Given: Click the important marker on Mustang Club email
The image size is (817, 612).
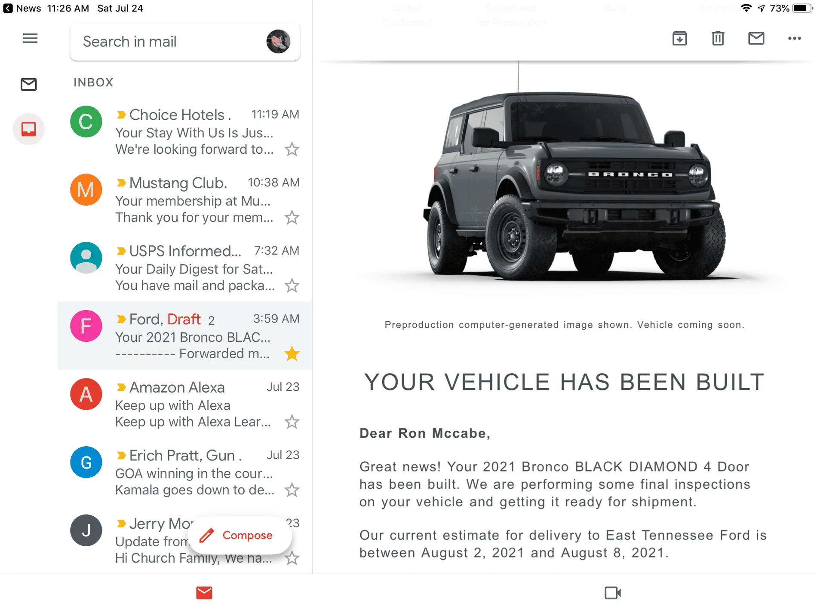Looking at the screenshot, I should click(x=121, y=183).
